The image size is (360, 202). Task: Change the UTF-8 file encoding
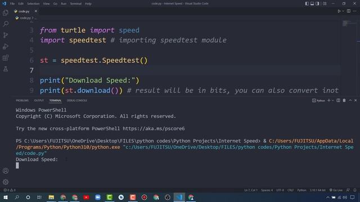click(x=280, y=190)
